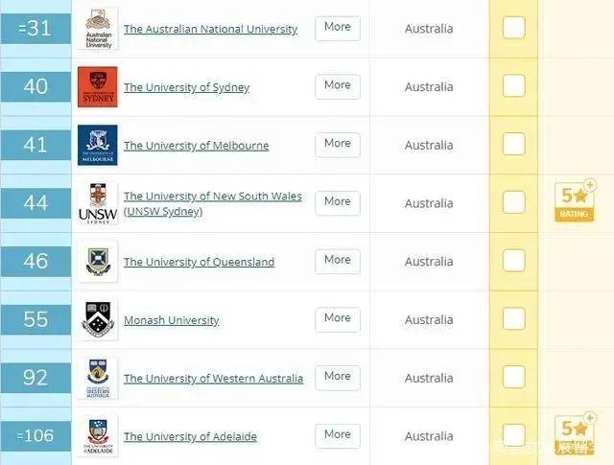Check the compare box for Monash University
614x465 pixels.
[x=514, y=319]
